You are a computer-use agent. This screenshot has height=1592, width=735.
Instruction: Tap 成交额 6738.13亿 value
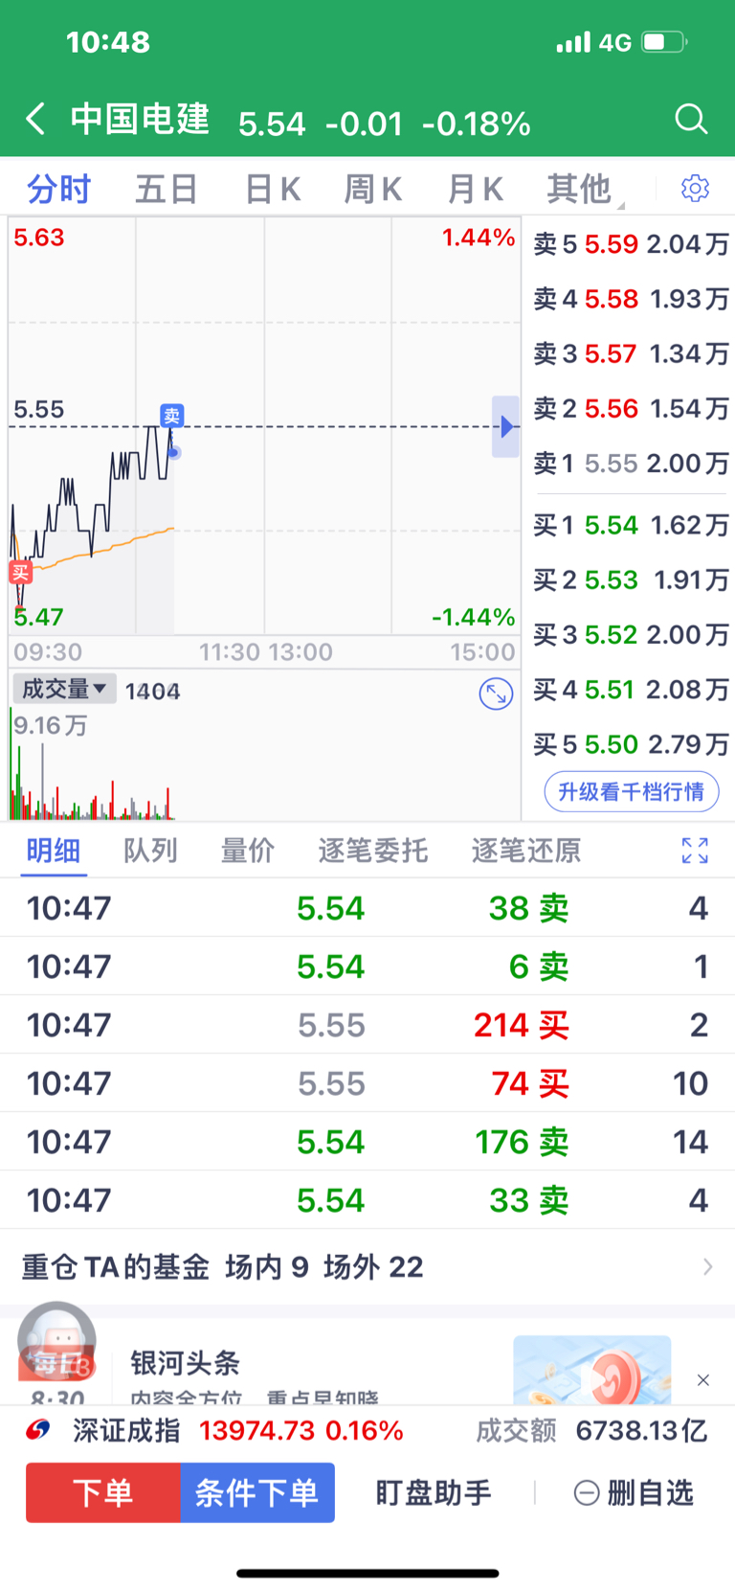(x=592, y=1430)
